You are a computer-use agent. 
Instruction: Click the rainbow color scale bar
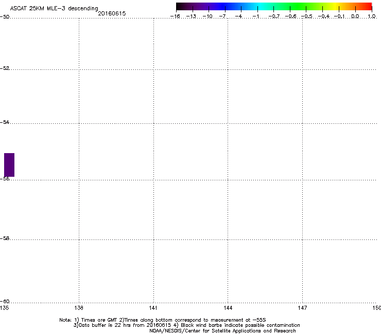coord(274,7)
